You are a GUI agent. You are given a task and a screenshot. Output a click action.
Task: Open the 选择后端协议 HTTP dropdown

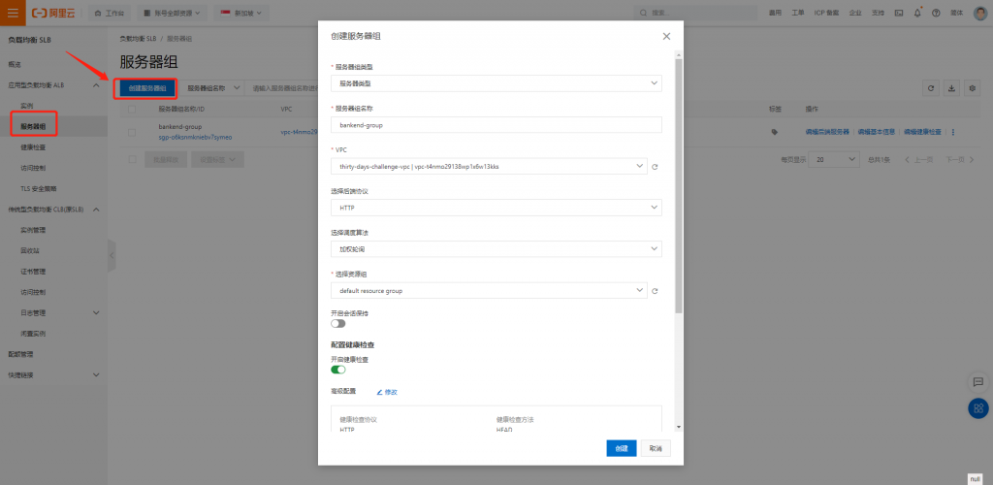(496, 208)
